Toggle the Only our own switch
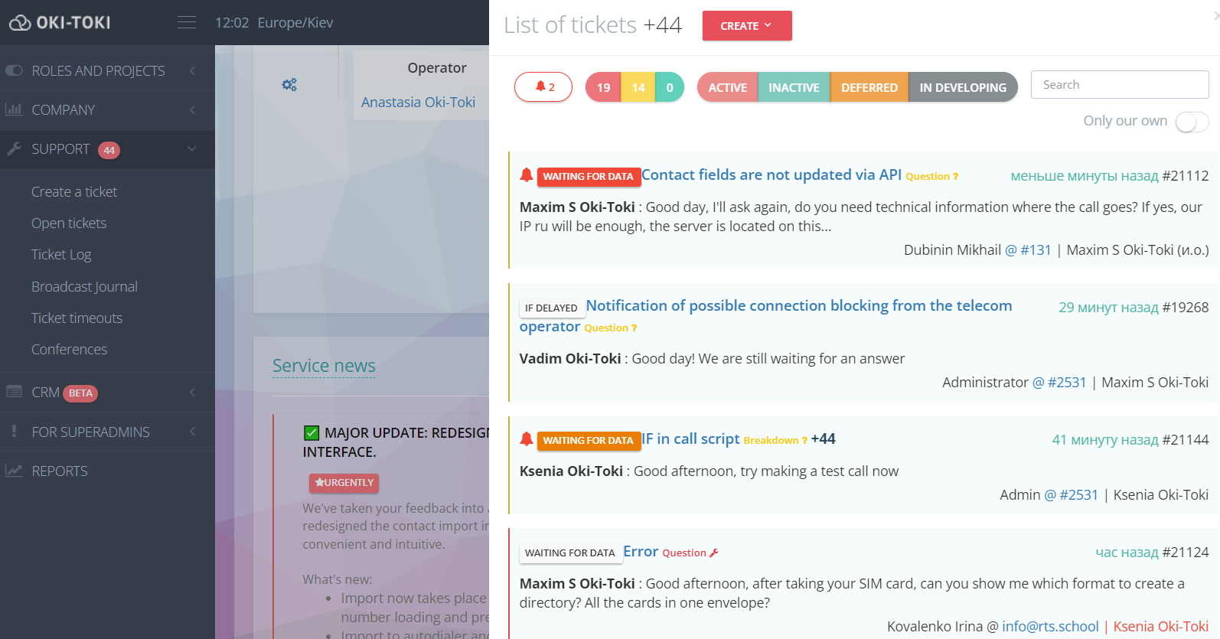The width and height of the screenshot is (1220, 639). click(1192, 122)
